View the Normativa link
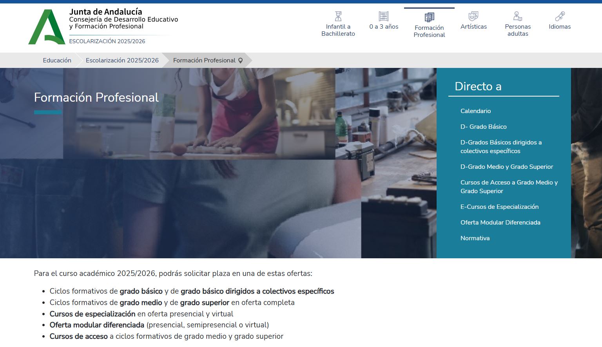Screen dimensions: 602x347 (x=475, y=238)
